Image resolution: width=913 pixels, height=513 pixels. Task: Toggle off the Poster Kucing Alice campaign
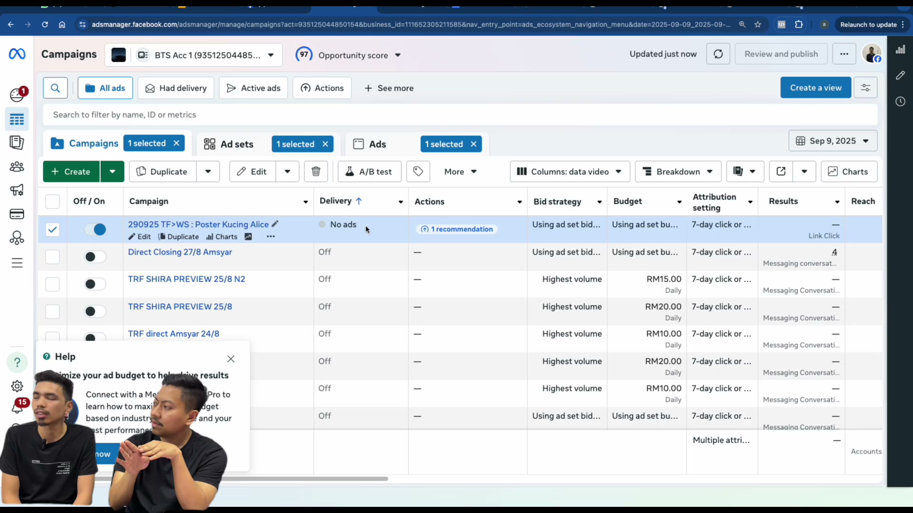pos(95,229)
